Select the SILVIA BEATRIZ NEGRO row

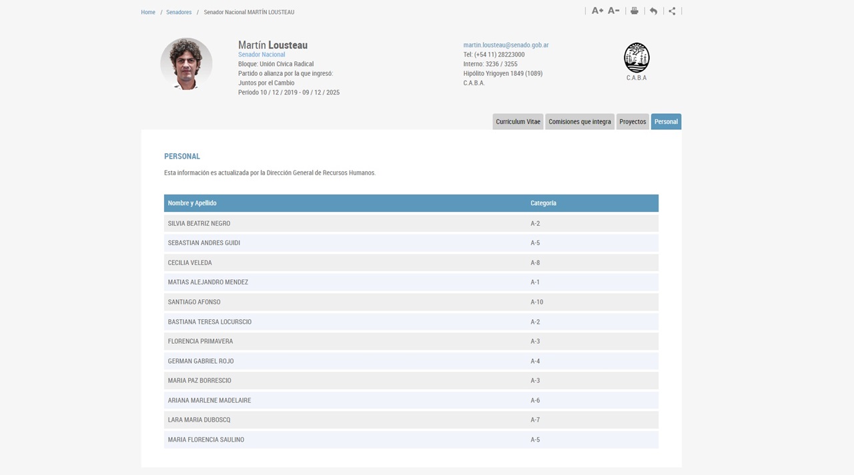199,223
